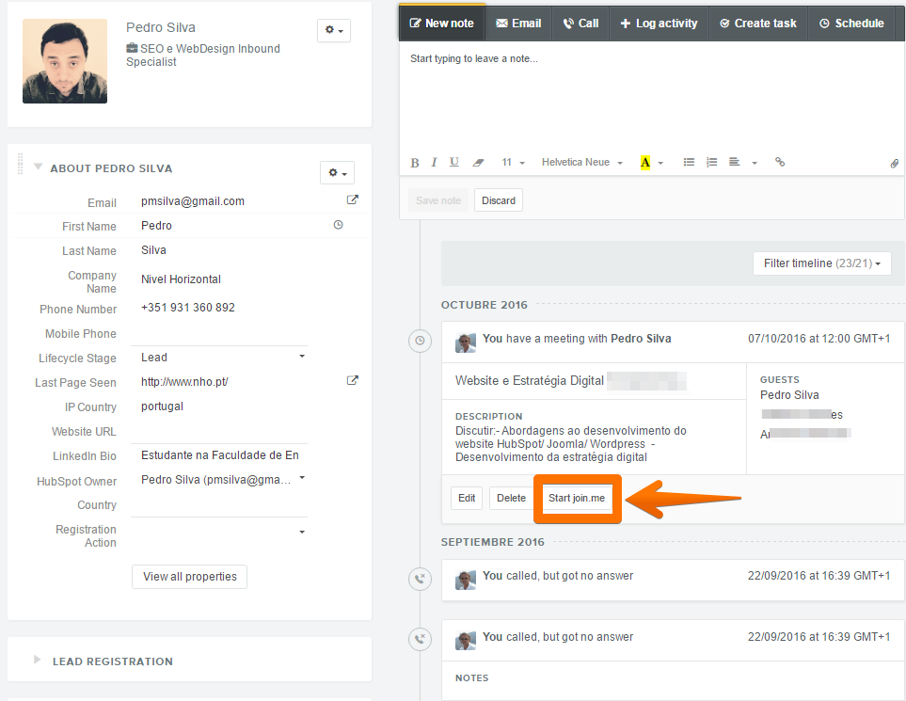Open Filter timeline dropdown
The height and width of the screenshot is (701, 906).
(x=821, y=263)
